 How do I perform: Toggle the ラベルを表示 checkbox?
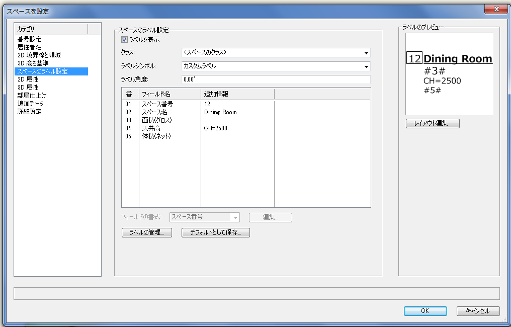pyautogui.click(x=124, y=39)
